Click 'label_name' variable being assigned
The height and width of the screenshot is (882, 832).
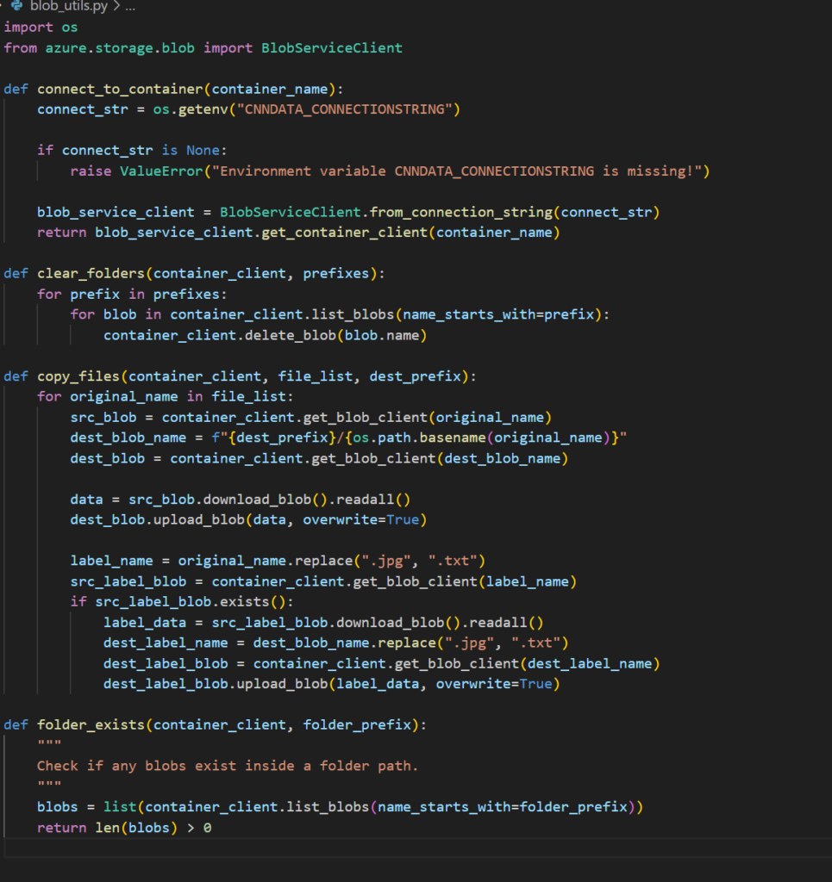111,561
